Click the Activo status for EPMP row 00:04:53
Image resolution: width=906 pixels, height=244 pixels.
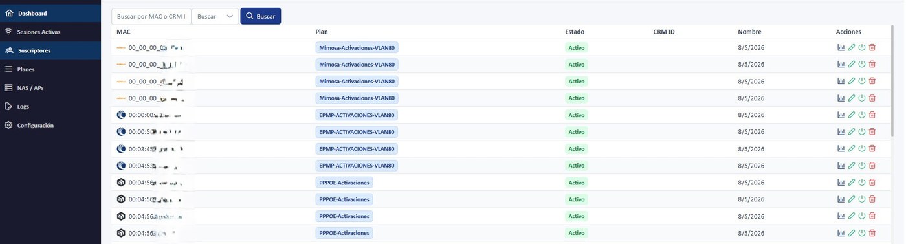tap(576, 165)
